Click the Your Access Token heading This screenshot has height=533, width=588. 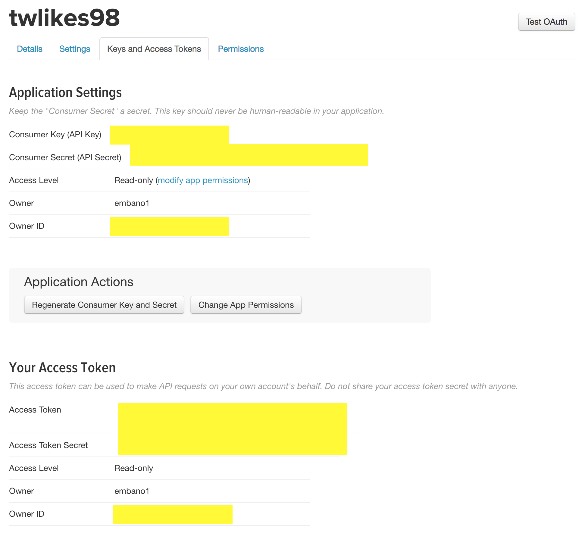click(62, 367)
